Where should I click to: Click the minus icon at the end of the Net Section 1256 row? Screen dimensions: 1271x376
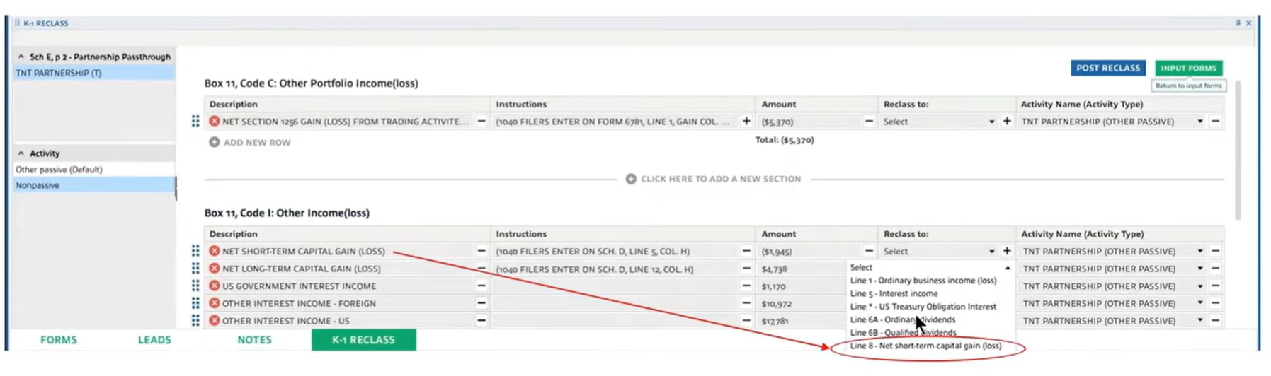[x=1215, y=122]
